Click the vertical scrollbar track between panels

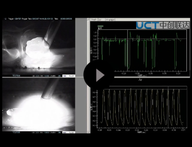[x=88, y=76]
